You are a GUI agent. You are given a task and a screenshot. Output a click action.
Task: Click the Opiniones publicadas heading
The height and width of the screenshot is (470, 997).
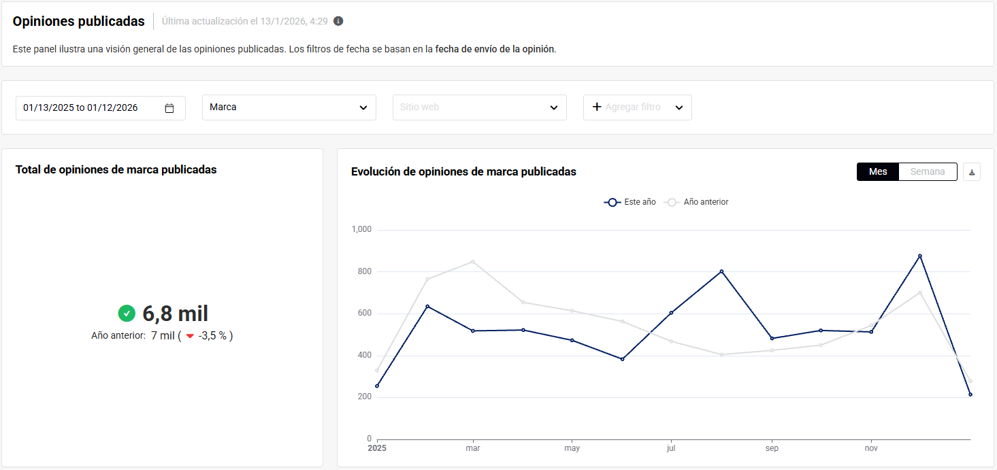pyautogui.click(x=79, y=21)
